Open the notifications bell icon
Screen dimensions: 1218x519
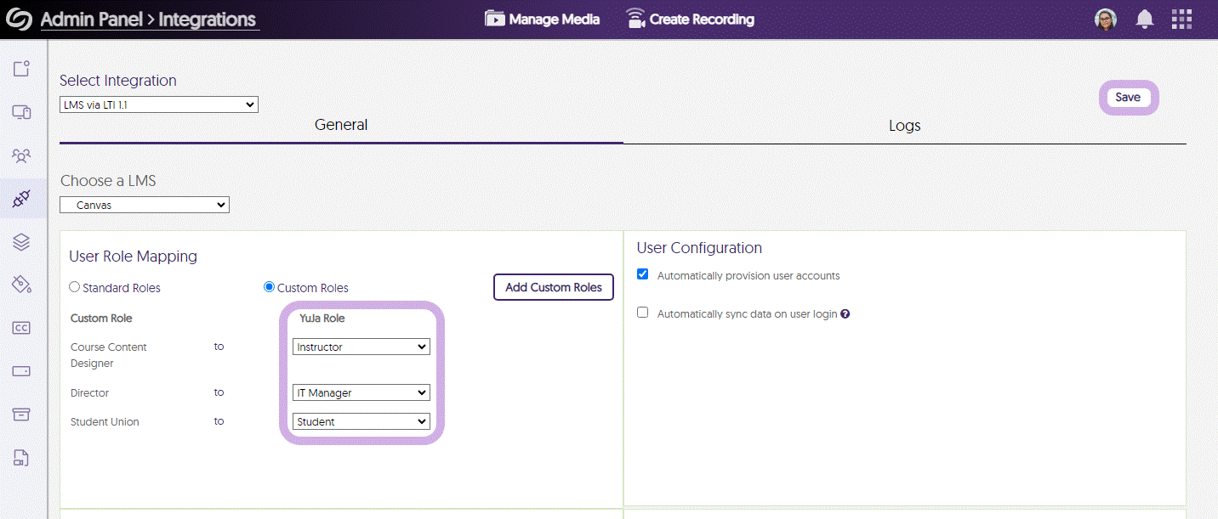(x=1145, y=20)
